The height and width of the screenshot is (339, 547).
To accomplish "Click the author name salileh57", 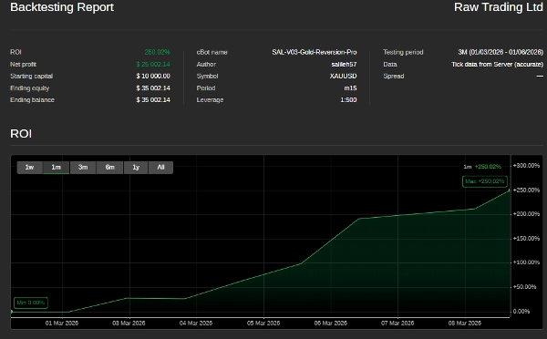I will click(x=344, y=64).
